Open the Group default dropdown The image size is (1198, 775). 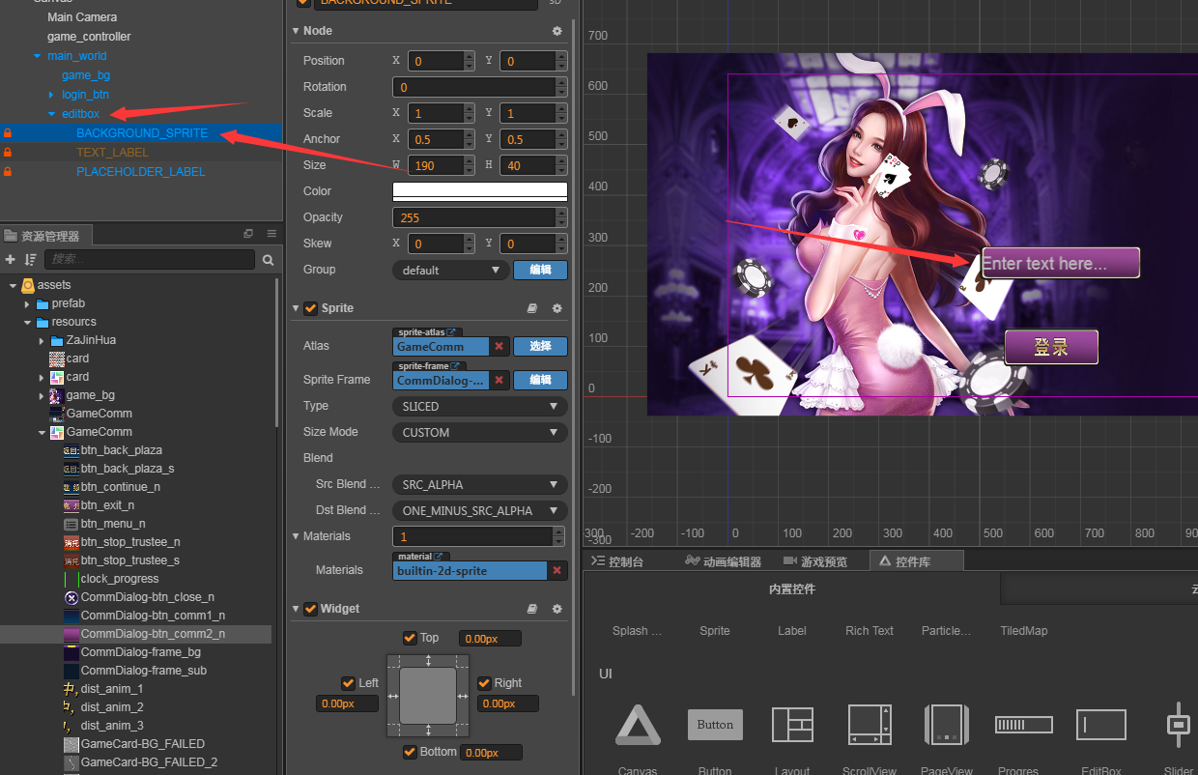click(450, 270)
